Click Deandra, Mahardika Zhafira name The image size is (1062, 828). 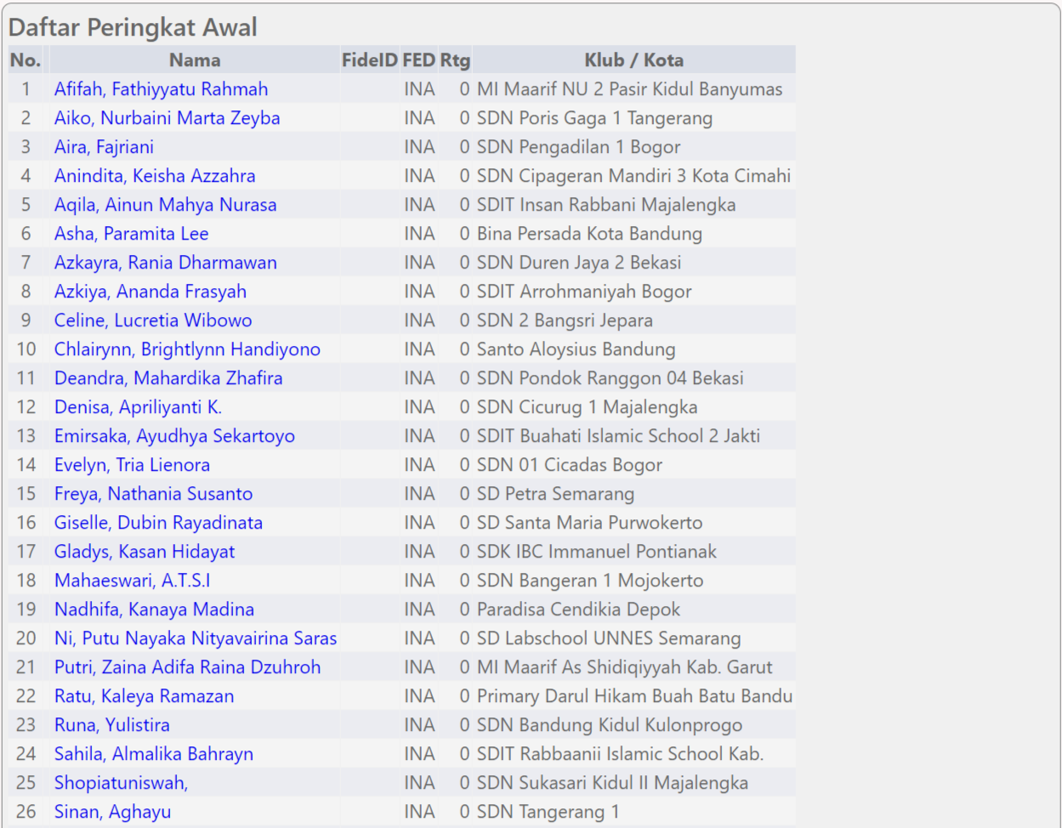click(168, 378)
